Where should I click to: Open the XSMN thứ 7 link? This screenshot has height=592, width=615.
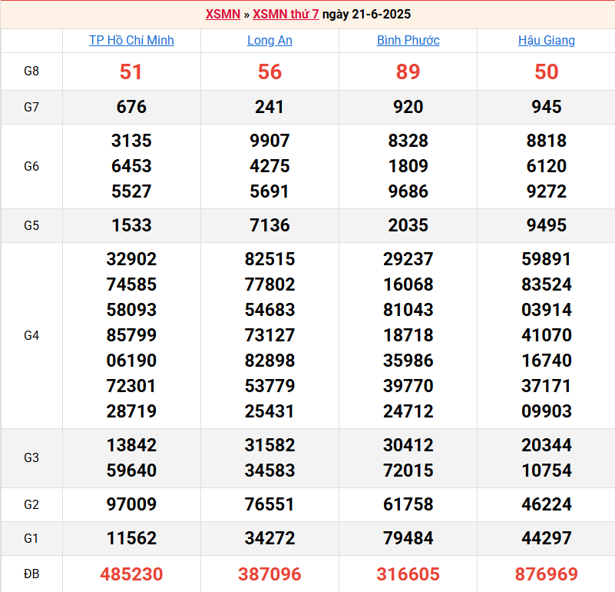pos(286,15)
